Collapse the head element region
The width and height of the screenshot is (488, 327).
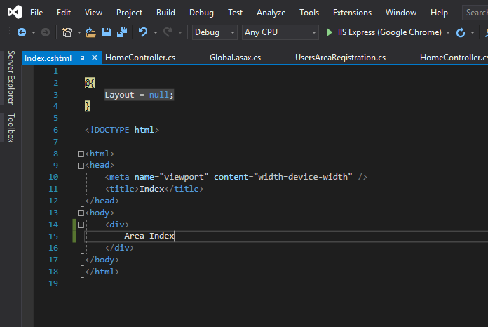81,166
